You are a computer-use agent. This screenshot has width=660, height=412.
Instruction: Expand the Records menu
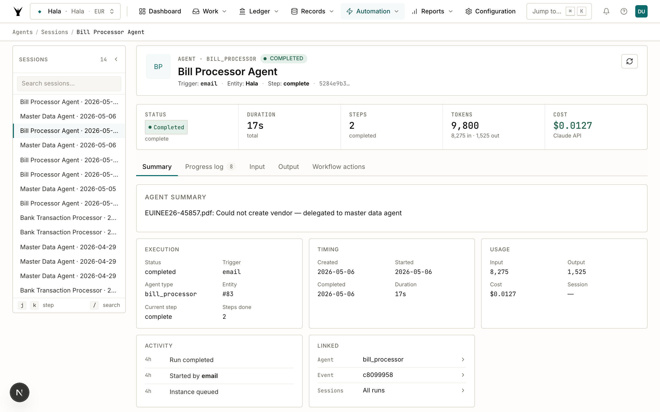[312, 11]
